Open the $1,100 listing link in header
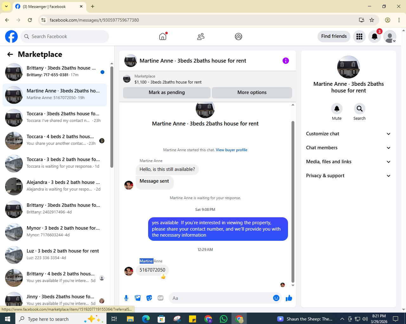The image size is (406, 324). pyautogui.click(x=168, y=82)
